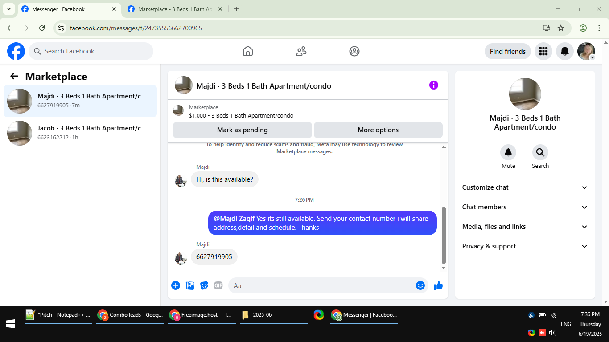Viewport: 609px width, 342px height.
Task: Click the install app icon in address bar
Action: coord(547,28)
